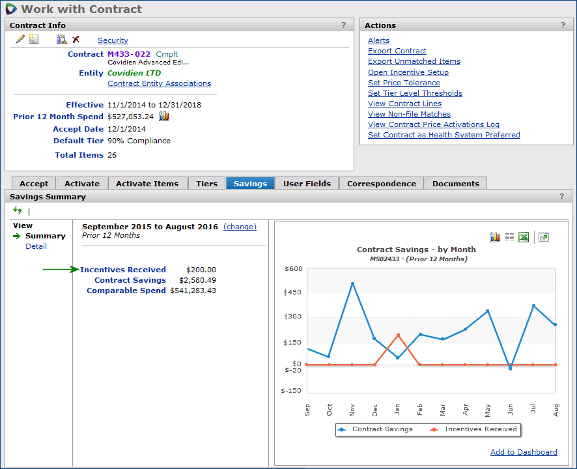Switch to the data table grid icon above the graph
The height and width of the screenshot is (469, 577).
coord(509,237)
